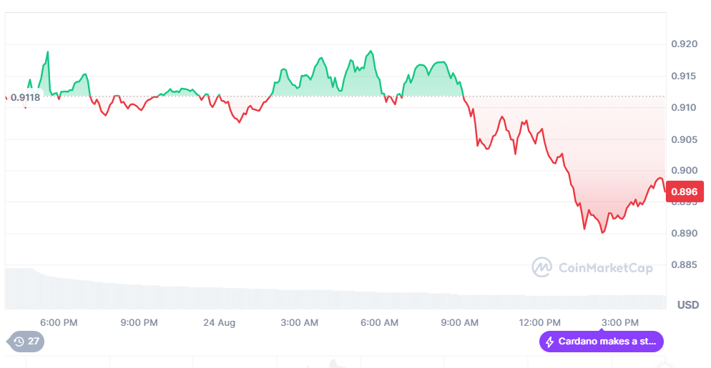
Task: Click the clock icon in the 27 badge
Action: click(x=19, y=342)
